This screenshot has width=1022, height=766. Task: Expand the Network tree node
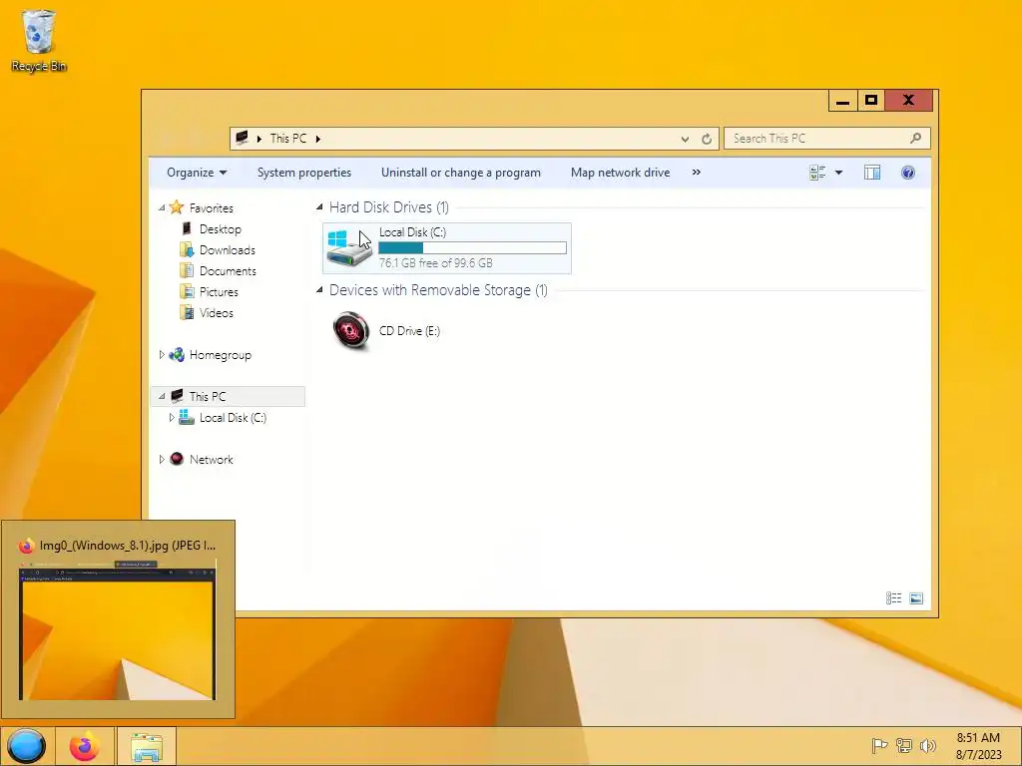[x=162, y=459]
